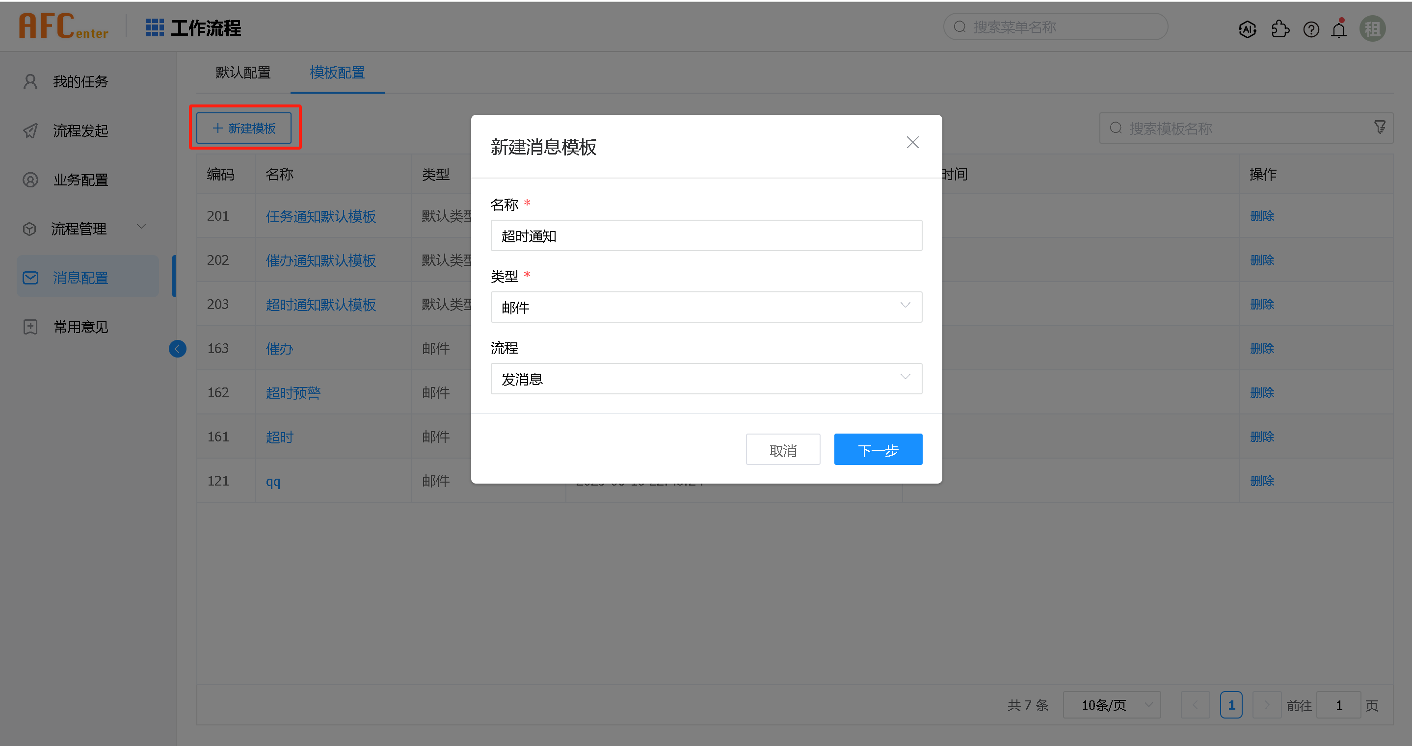
Task: Open the plugin puzzle icon
Action: point(1280,29)
